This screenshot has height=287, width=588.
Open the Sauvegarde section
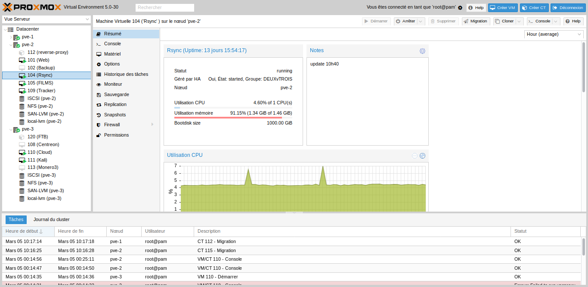[x=126, y=94]
